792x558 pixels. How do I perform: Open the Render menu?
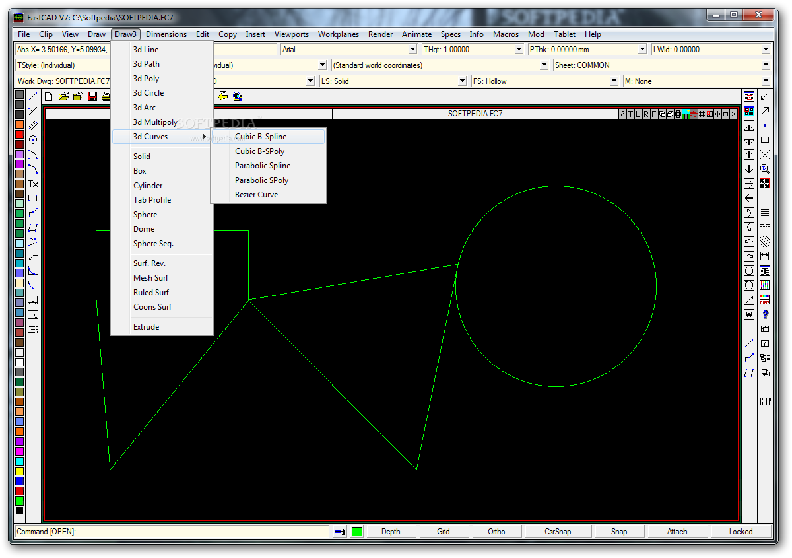point(381,34)
